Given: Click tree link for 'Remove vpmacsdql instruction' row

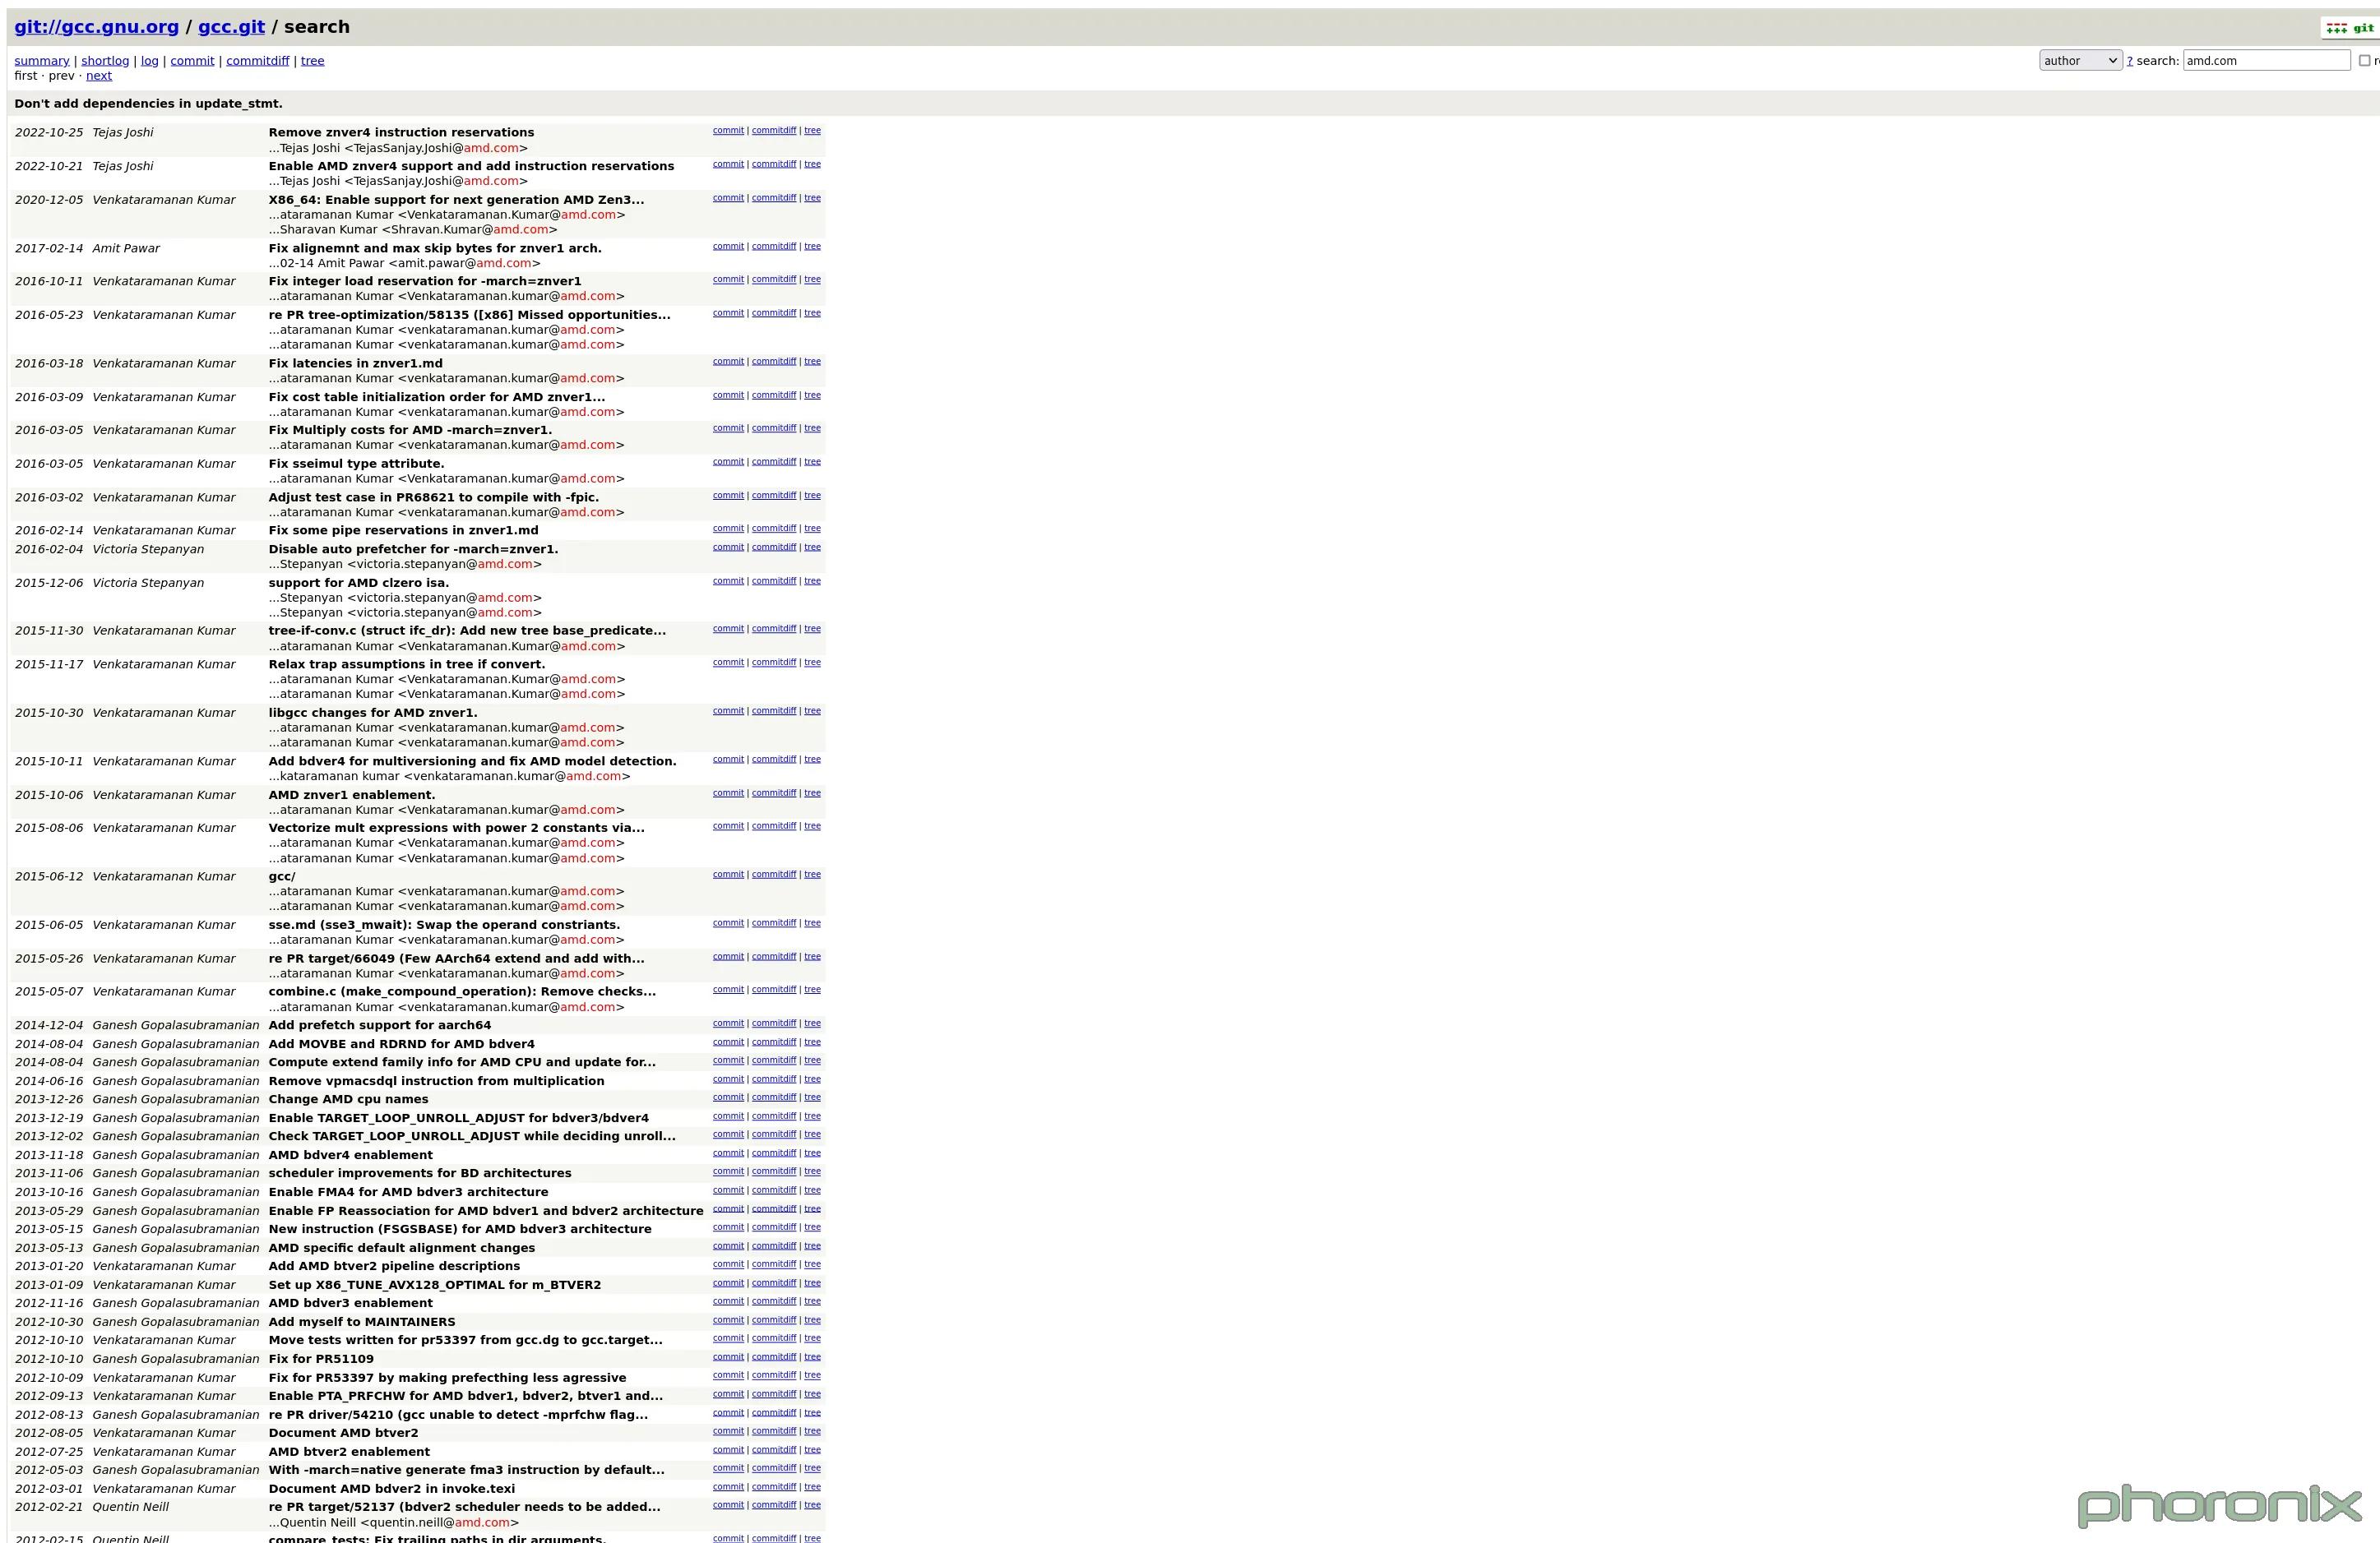Looking at the screenshot, I should click(x=812, y=1080).
